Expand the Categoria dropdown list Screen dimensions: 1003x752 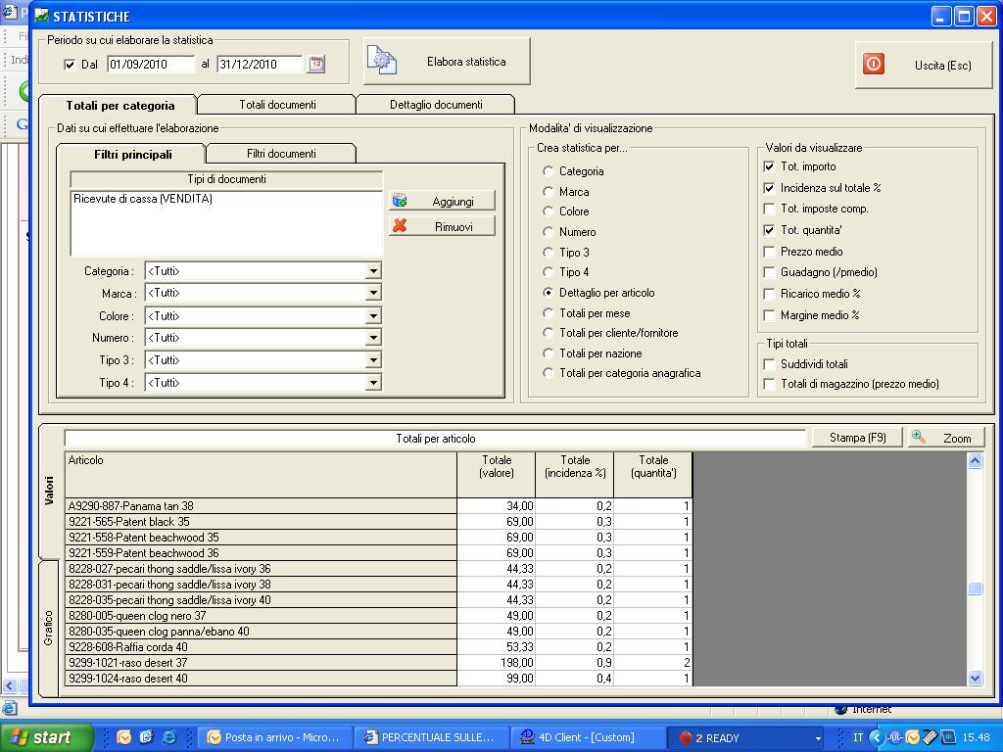click(x=373, y=271)
